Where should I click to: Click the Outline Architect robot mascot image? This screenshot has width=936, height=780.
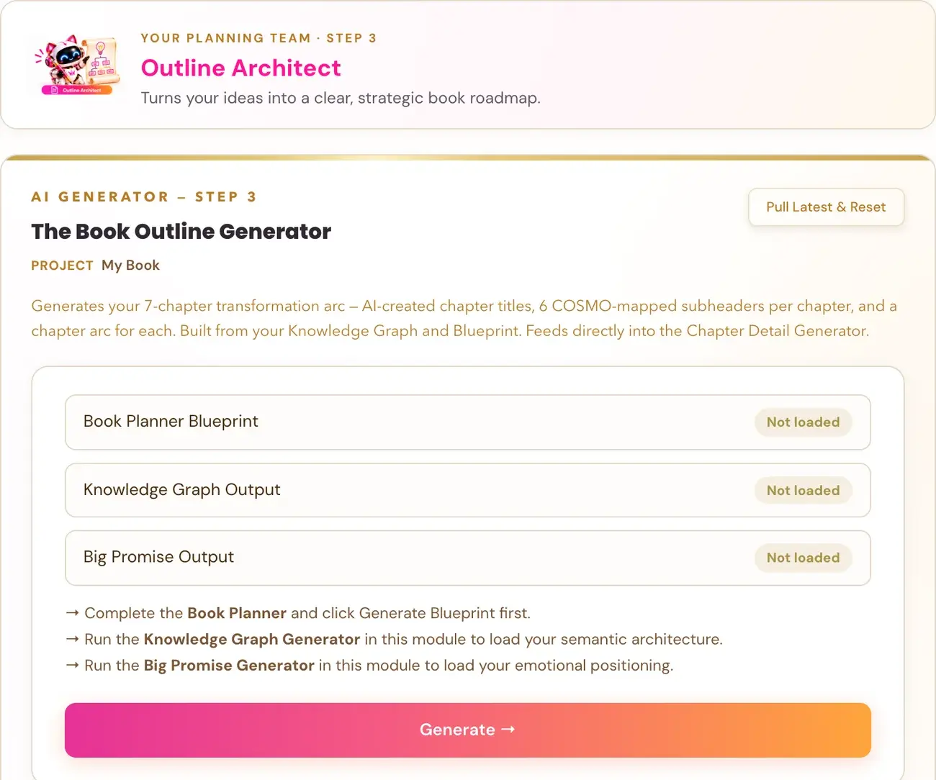77,65
